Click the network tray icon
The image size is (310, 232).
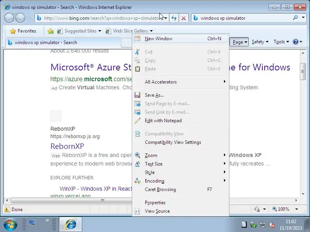263,225
